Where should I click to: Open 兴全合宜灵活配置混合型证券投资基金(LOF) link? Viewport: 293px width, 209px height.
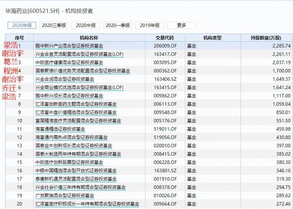point(79,54)
